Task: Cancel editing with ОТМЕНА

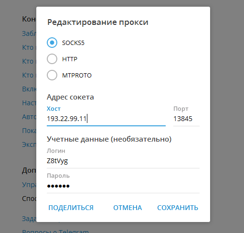Action: pyautogui.click(x=127, y=208)
